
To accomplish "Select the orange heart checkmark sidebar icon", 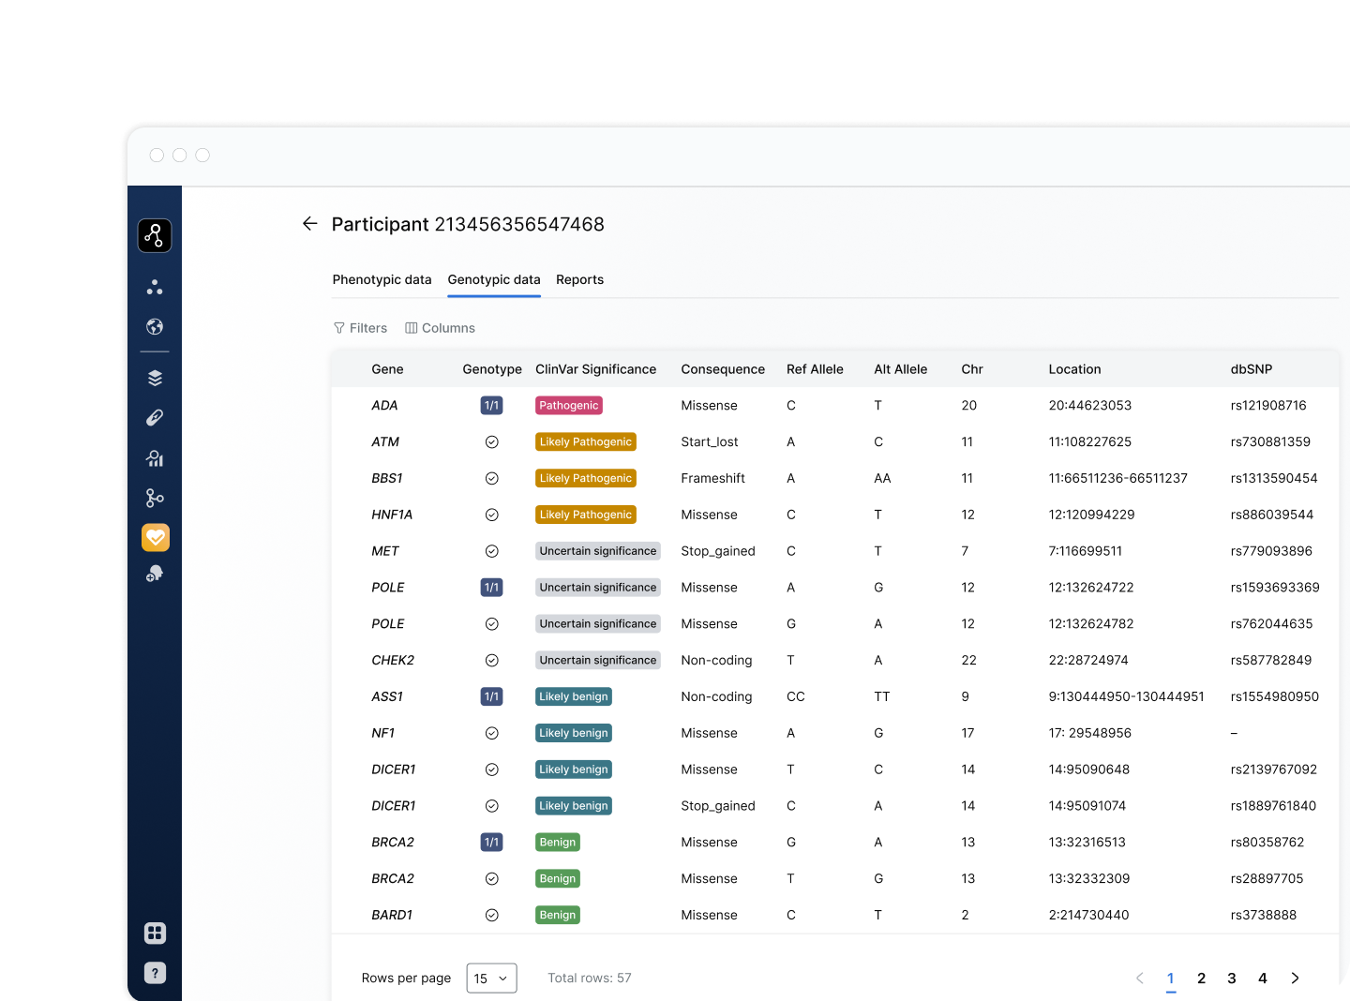I will tap(155, 537).
